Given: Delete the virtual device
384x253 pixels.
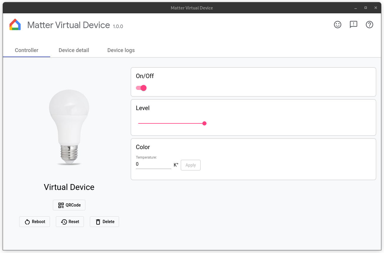Looking at the screenshot, I should point(104,222).
